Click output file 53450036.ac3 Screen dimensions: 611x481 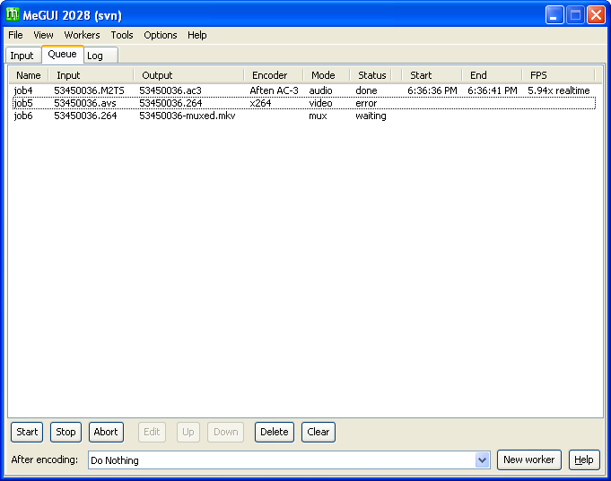click(x=170, y=90)
